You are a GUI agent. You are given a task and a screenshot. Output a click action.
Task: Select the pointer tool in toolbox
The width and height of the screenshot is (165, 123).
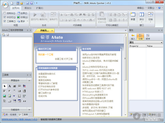coord(4,86)
